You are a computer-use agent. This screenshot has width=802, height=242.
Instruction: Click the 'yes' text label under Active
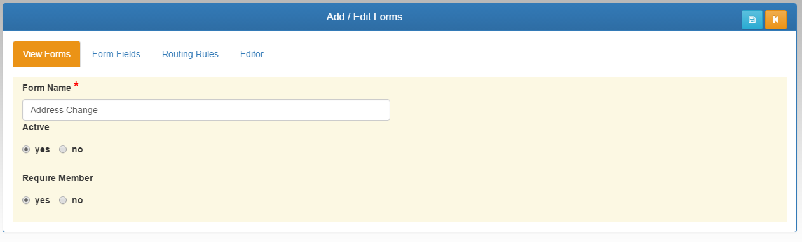pyautogui.click(x=42, y=149)
